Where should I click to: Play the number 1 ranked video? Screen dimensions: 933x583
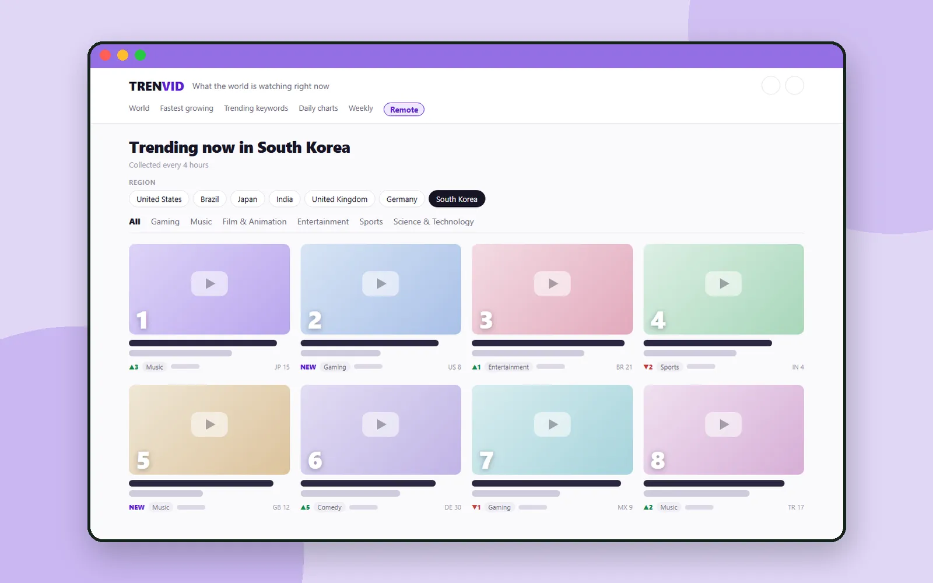[x=209, y=284]
